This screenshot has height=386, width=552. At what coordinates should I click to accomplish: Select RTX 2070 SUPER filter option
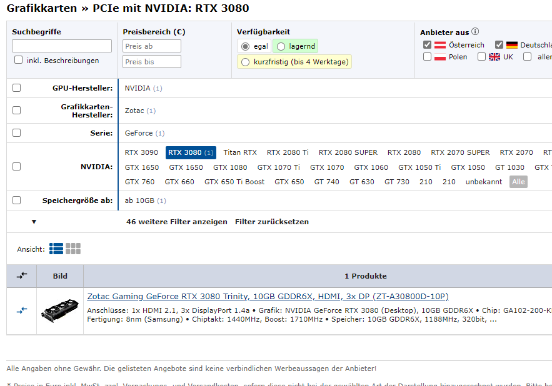pyautogui.click(x=460, y=152)
